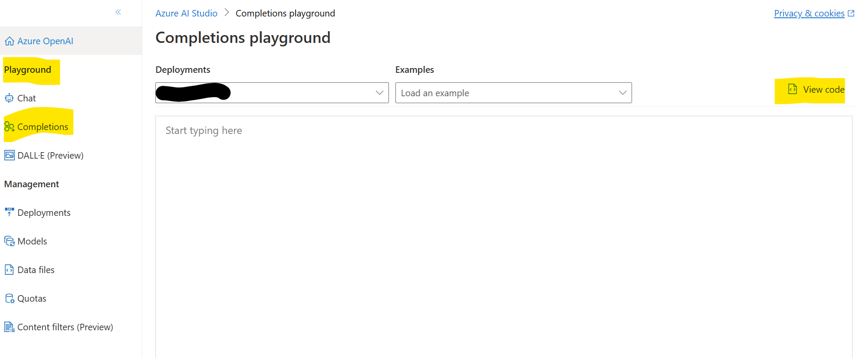Click the Models icon

pos(9,241)
